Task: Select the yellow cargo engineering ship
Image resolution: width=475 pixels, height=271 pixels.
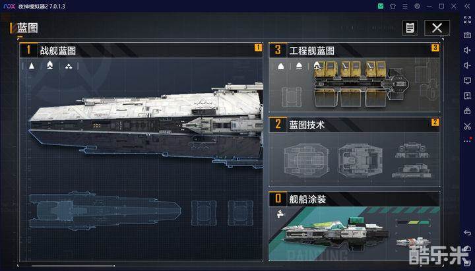Action: 361,83
